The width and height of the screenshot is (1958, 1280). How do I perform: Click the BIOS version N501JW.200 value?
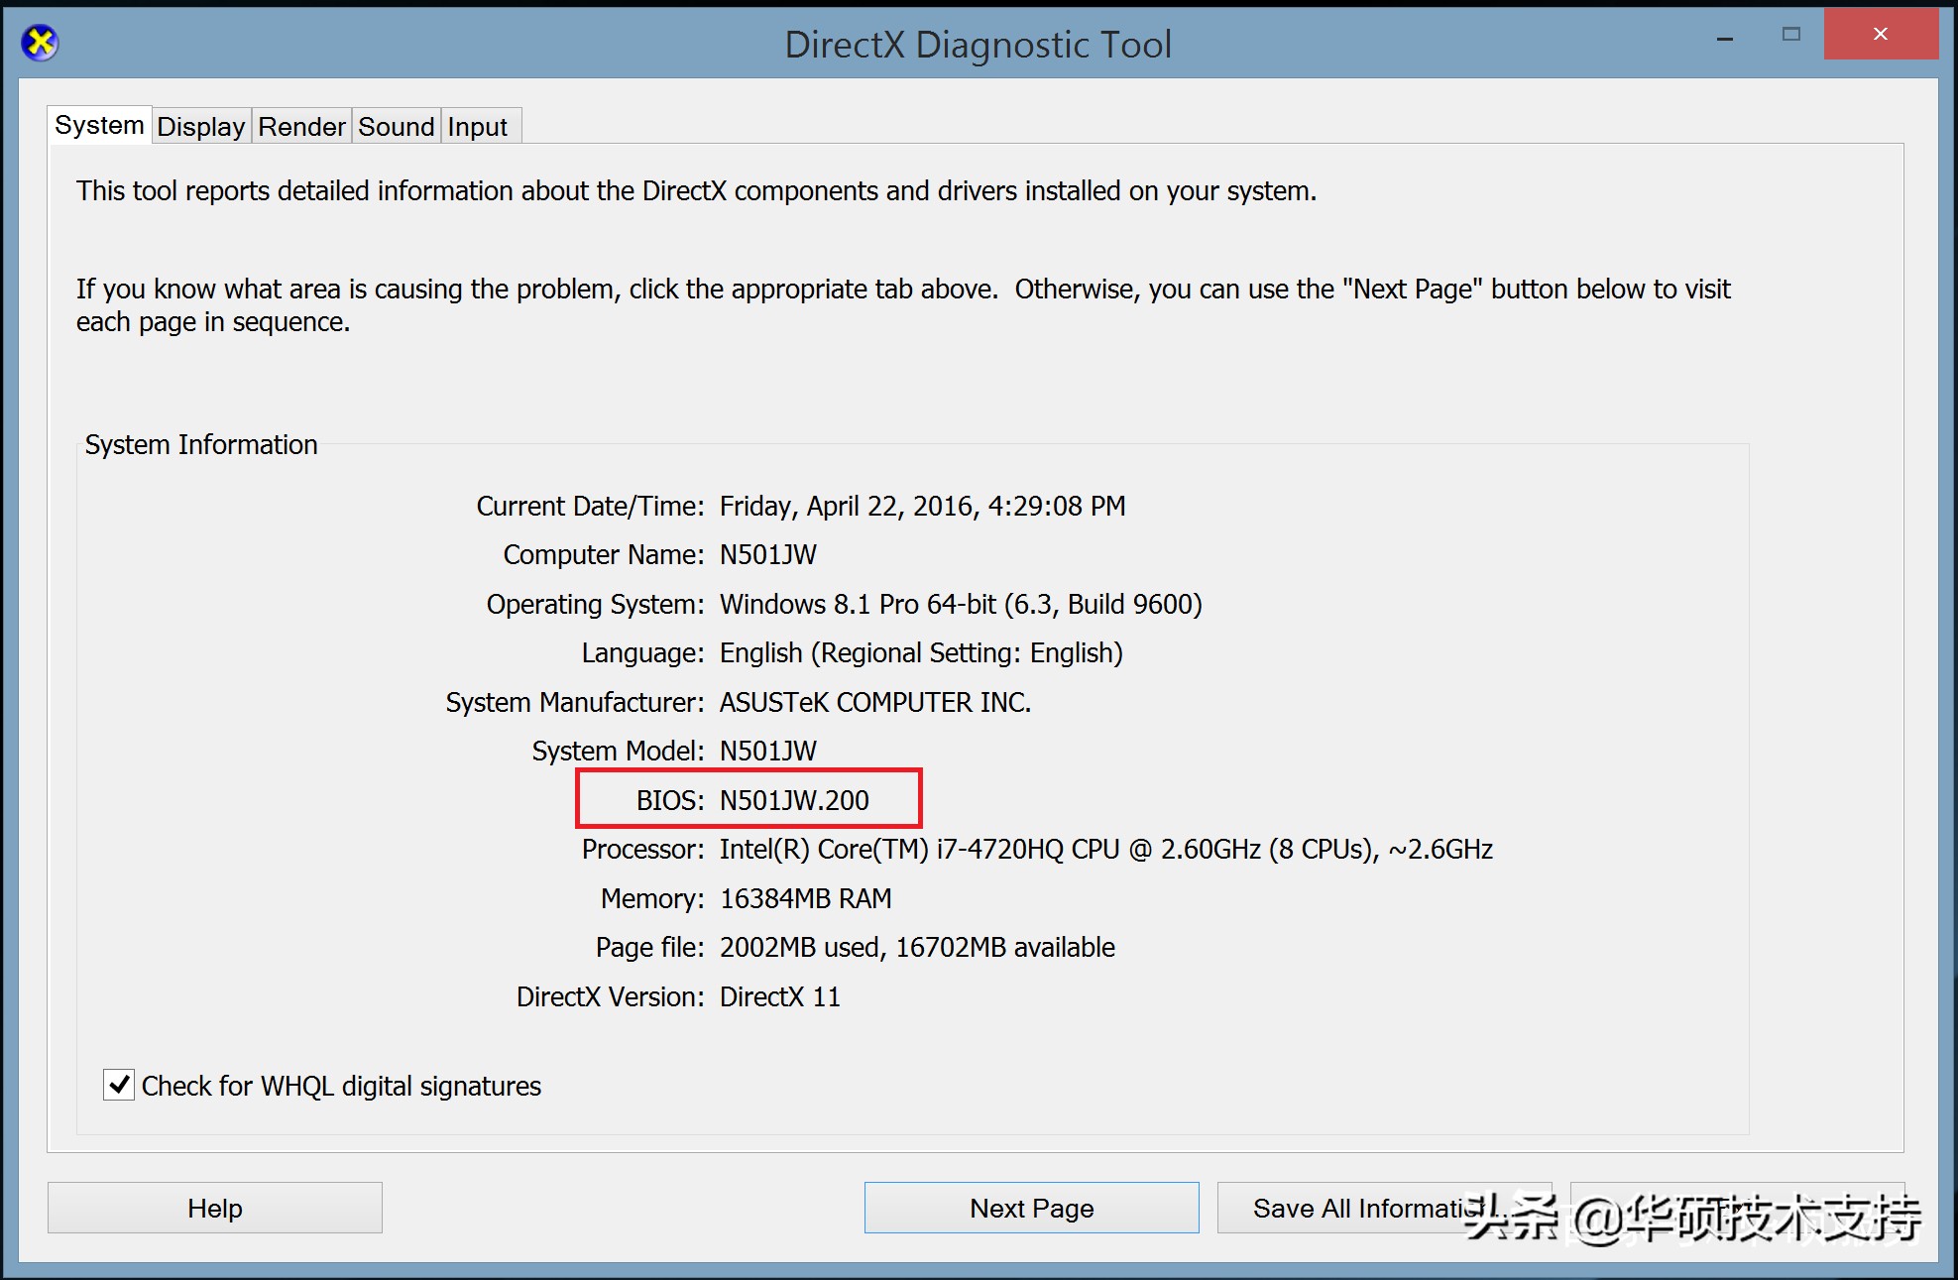pos(794,800)
